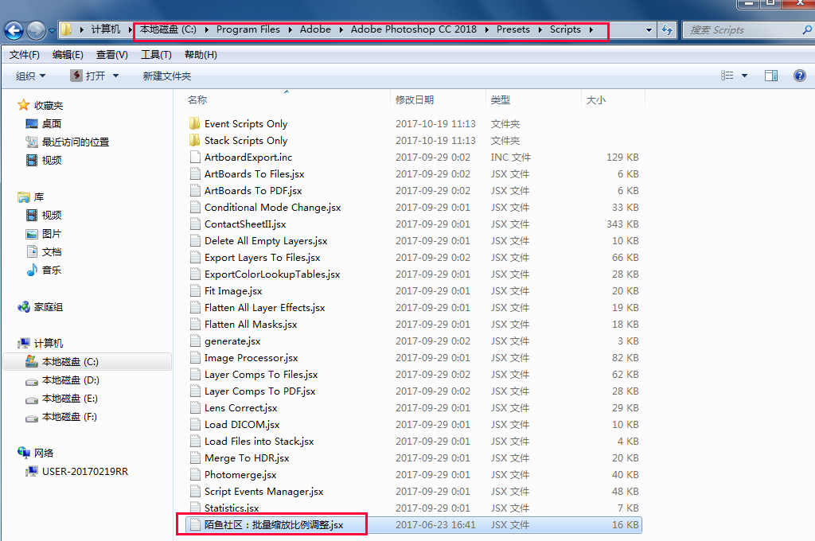This screenshot has height=541, width=815.
Task: Select 桌面 in the navigation pane
Action: pos(52,123)
